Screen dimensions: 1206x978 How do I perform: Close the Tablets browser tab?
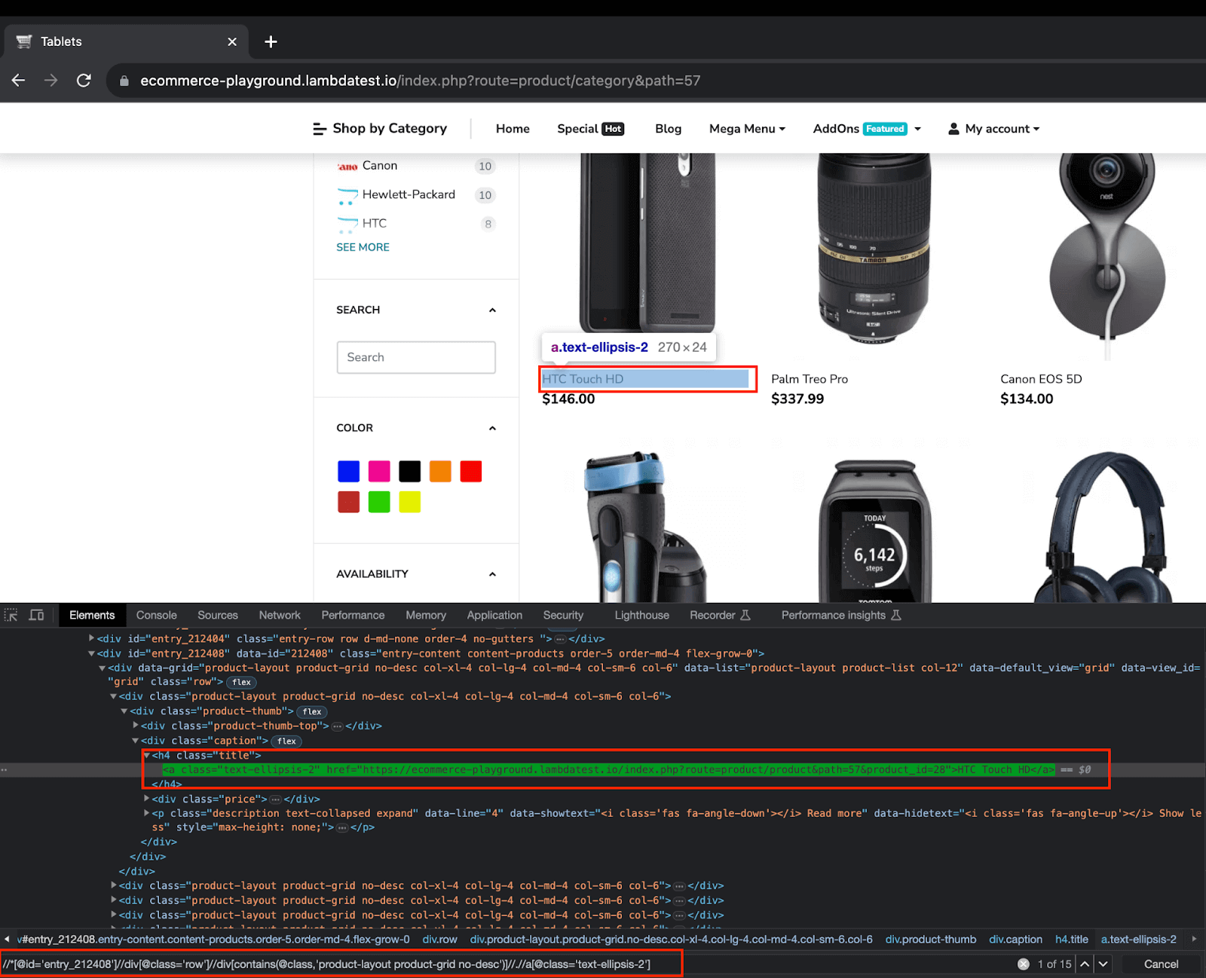click(232, 41)
